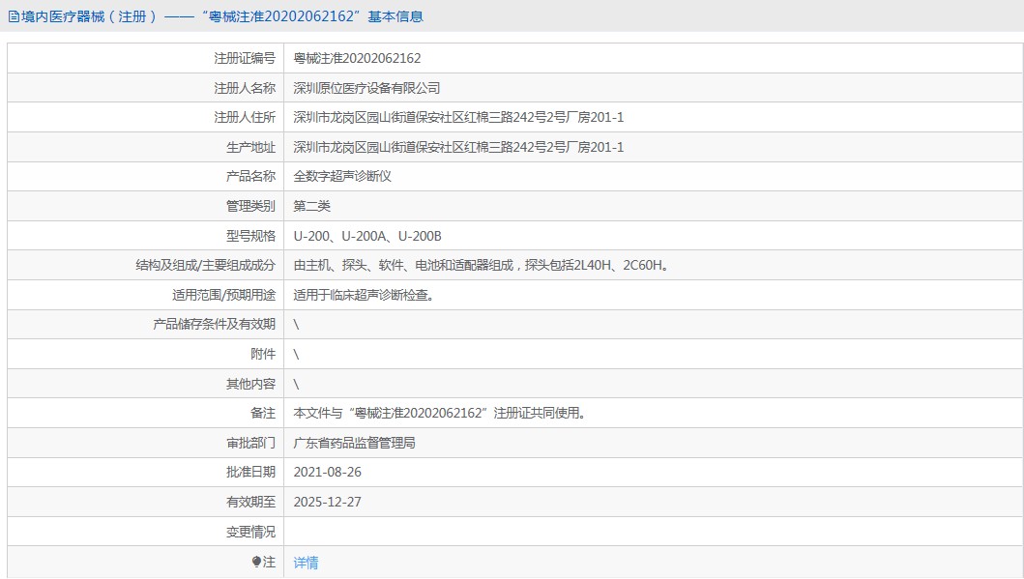This screenshot has width=1024, height=579.
Task: Click the 附件 label
Action: point(263,355)
